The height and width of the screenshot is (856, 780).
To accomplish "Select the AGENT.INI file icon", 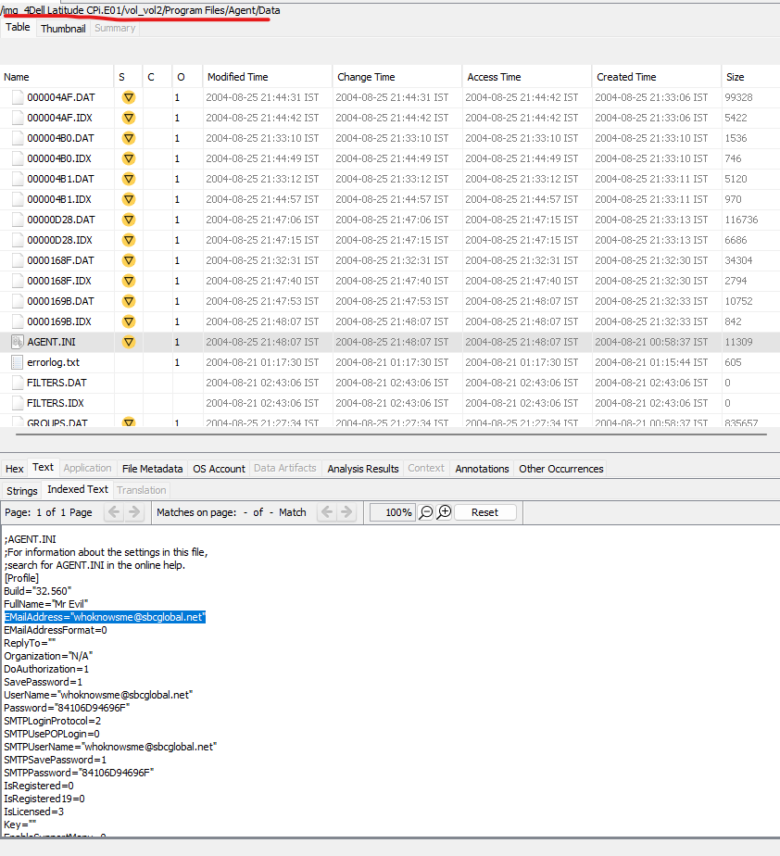I will point(16,341).
